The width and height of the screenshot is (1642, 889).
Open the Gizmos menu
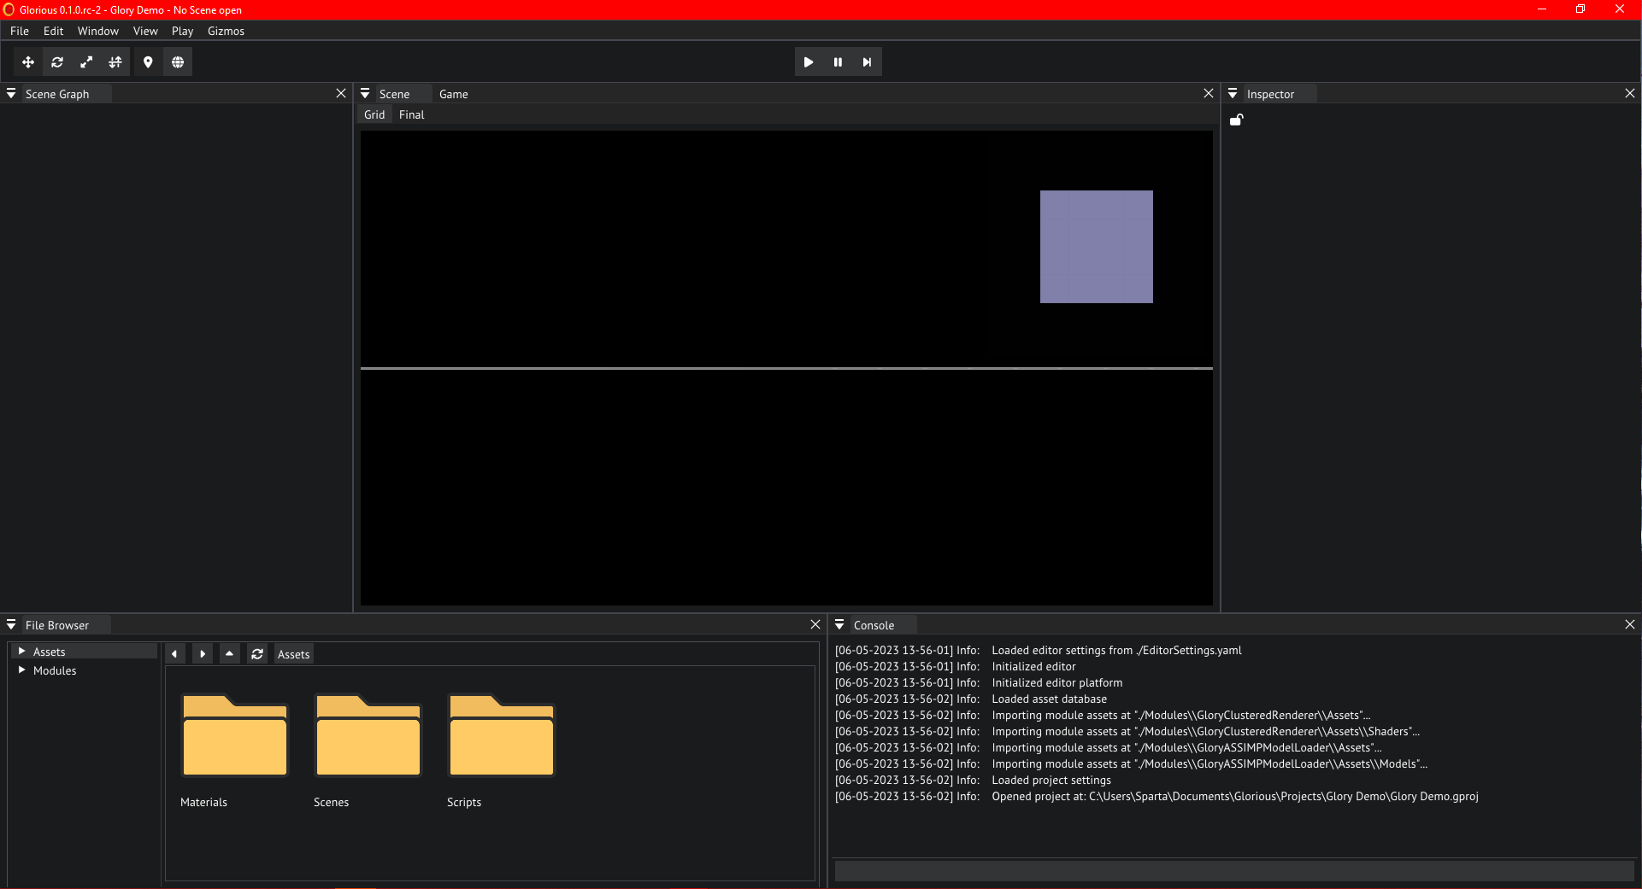(226, 31)
